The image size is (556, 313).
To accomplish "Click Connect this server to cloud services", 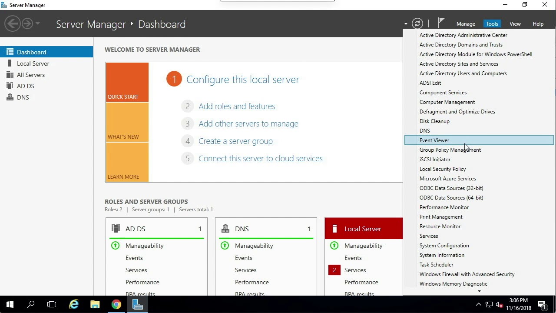I will pyautogui.click(x=260, y=158).
